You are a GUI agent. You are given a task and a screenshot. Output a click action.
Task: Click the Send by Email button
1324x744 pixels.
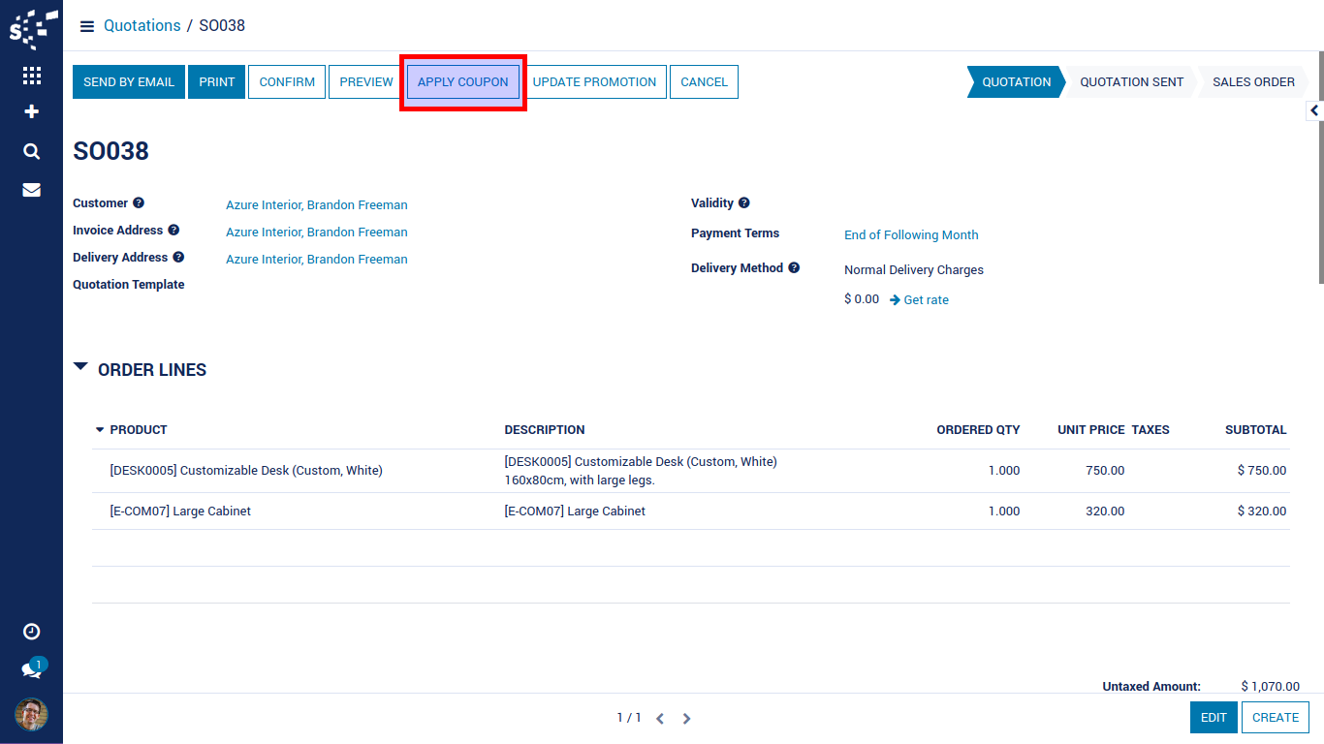pyautogui.click(x=129, y=82)
